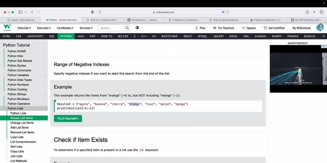327x163 pixels.
Task: Open Python Data Types in sidebar
Action: click(20, 80)
